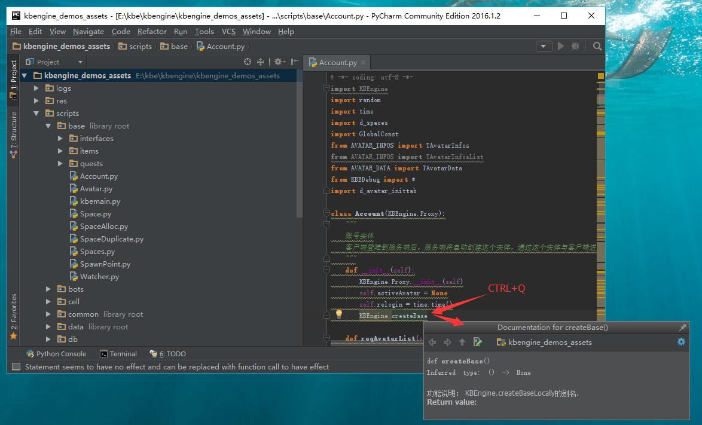Image resolution: width=702 pixels, height=425 pixels.
Task: Open Python Console tool window
Action: 56,354
